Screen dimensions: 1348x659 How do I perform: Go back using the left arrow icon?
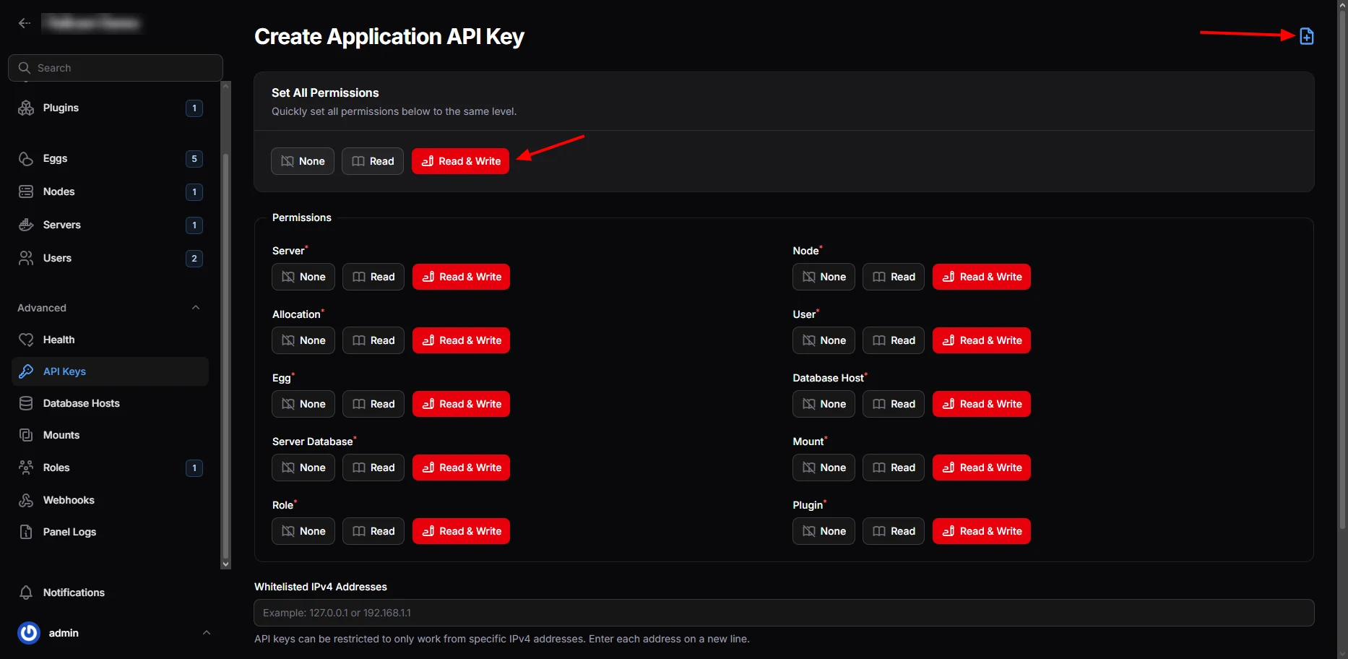[x=25, y=23]
